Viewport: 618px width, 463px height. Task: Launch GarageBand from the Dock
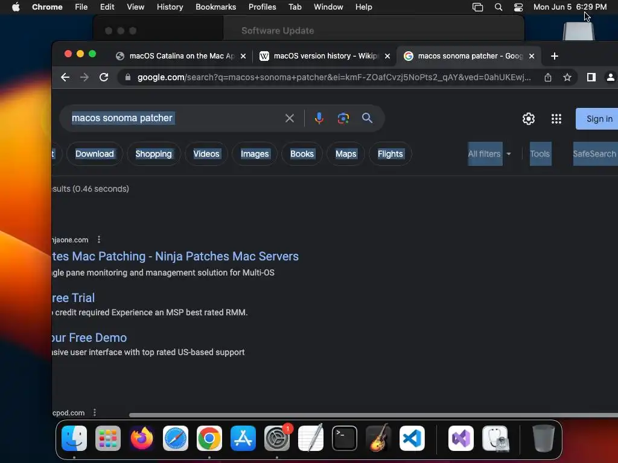[378, 438]
